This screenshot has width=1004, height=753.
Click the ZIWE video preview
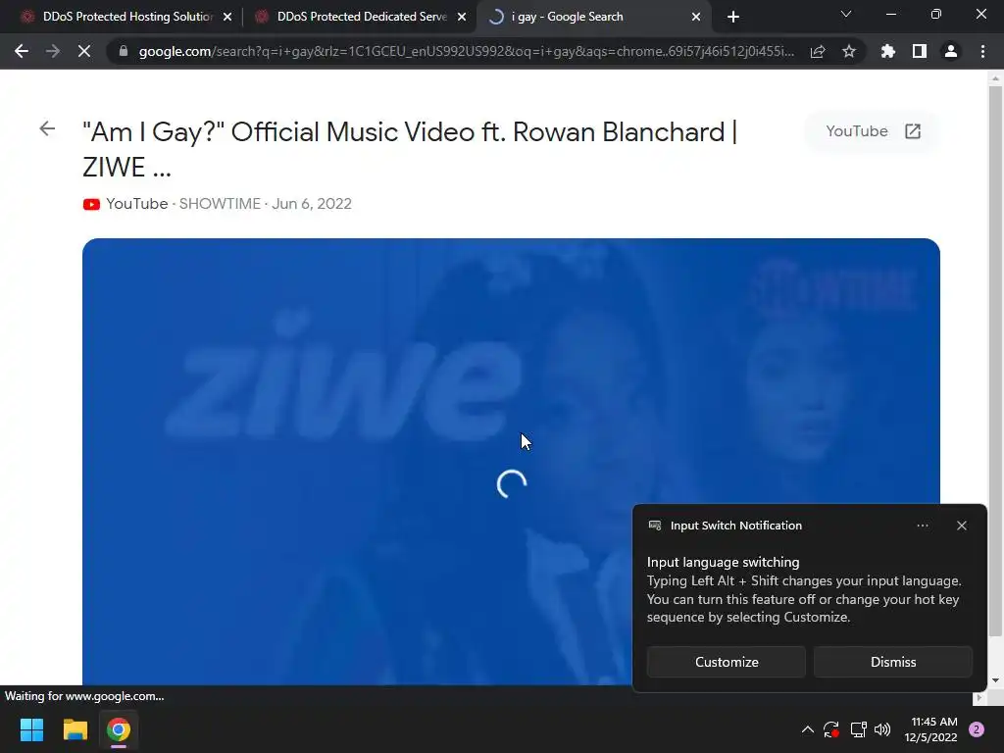coord(511,461)
